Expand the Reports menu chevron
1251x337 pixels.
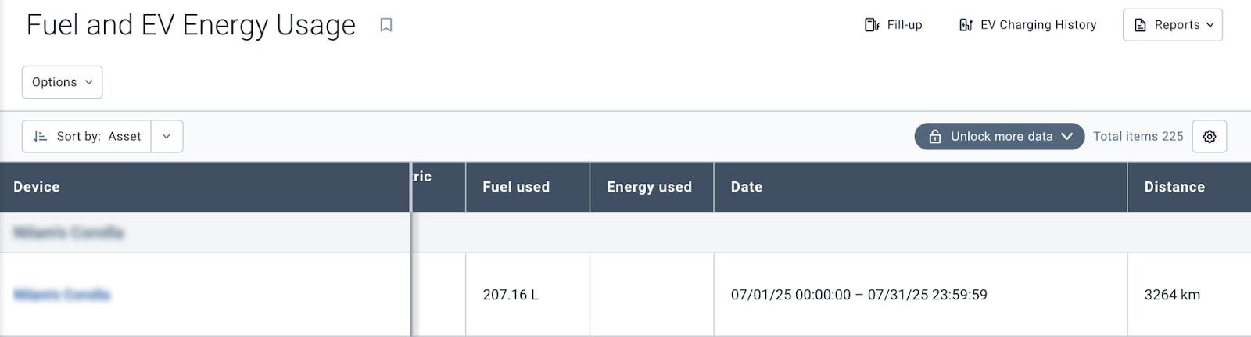[x=1210, y=25]
